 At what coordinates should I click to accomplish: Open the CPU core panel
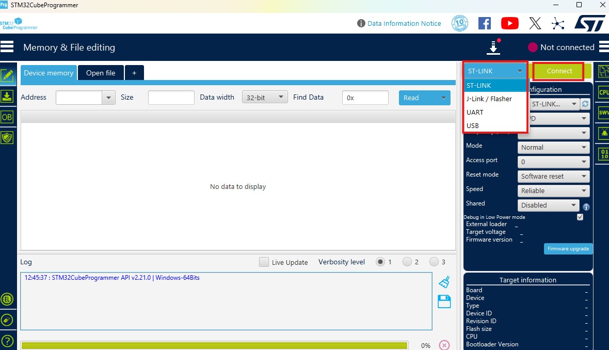[x=602, y=92]
